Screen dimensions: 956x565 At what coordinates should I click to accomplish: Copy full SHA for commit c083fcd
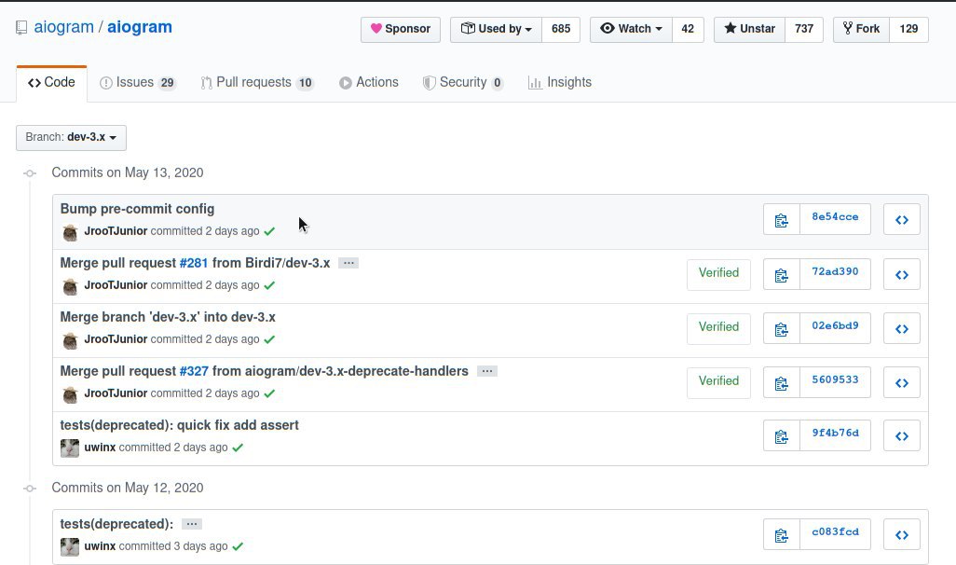pos(781,535)
